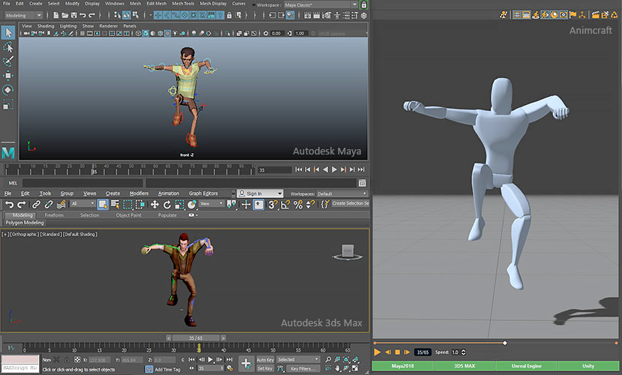Toggle the 3ds Max Angle Snap icon
The image size is (622, 375).
286,204
